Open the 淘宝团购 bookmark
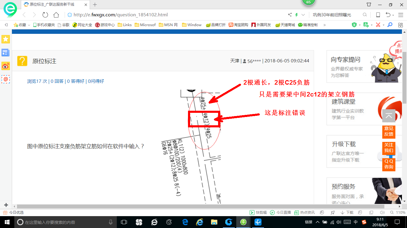Viewport: 407px width, 228px height. 238,25
